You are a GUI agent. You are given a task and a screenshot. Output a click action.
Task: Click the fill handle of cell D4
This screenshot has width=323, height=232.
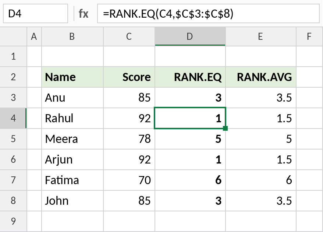[226, 128]
